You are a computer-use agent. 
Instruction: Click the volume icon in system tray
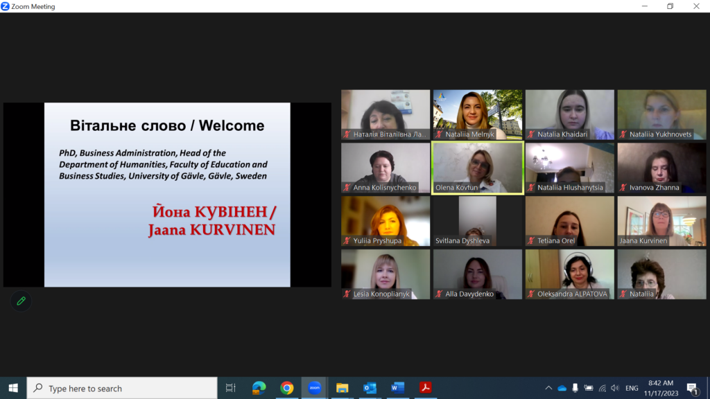coord(614,388)
